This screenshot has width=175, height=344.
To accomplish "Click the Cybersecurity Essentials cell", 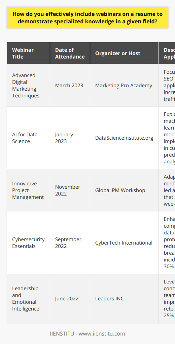I will coord(28,243).
